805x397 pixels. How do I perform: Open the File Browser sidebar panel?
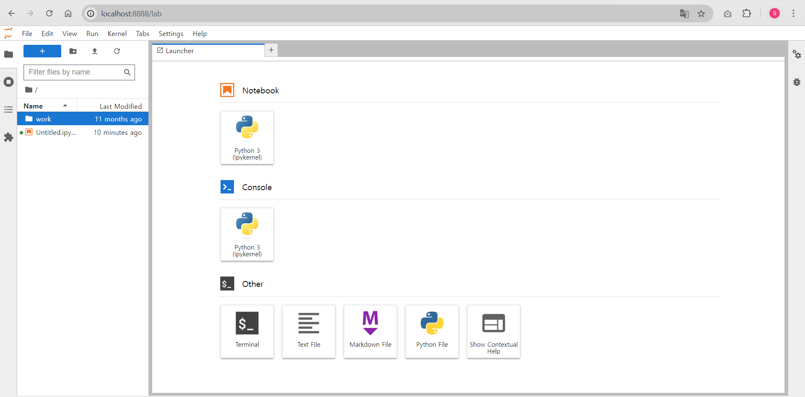(x=8, y=54)
